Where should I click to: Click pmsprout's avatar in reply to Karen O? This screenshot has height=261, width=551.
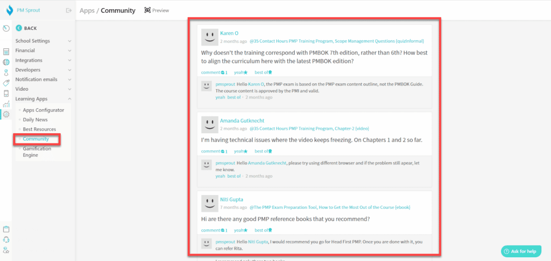[x=206, y=86]
